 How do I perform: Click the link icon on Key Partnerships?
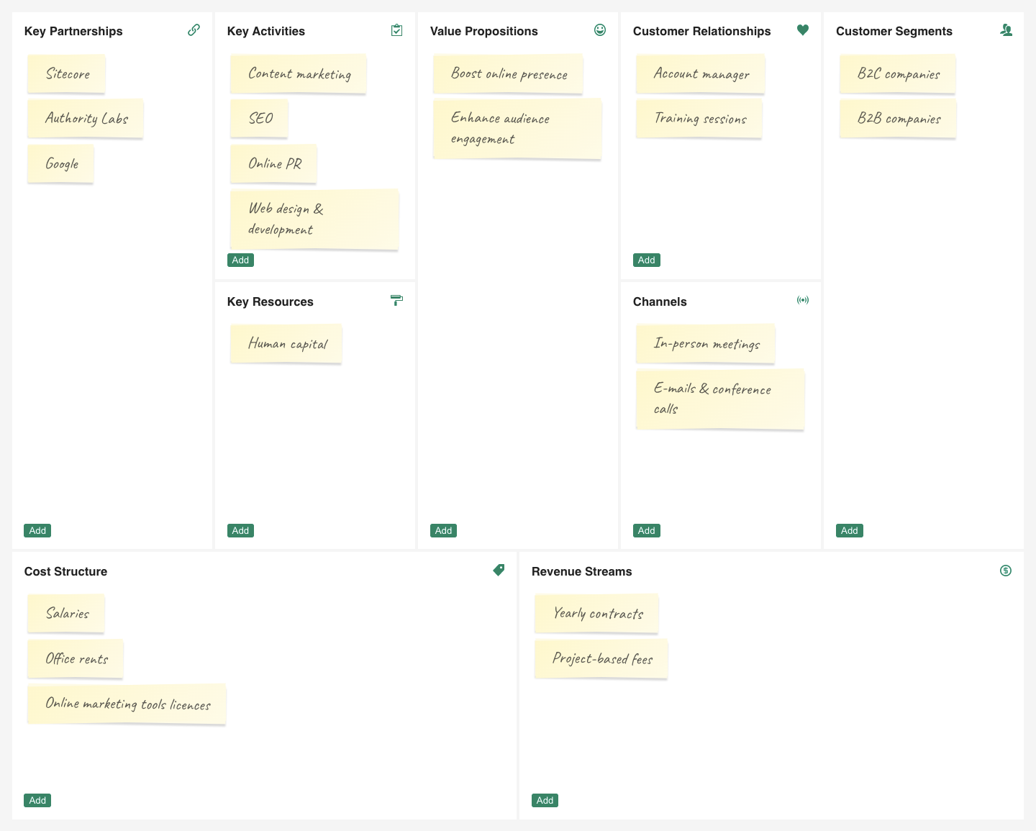tap(194, 30)
